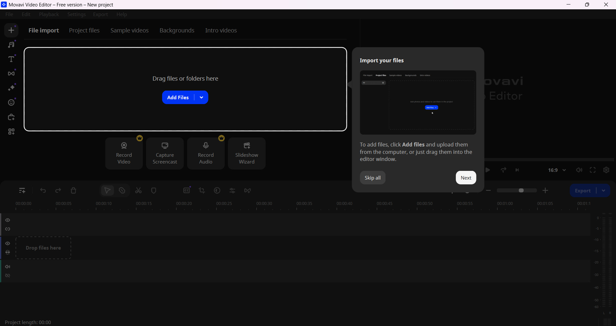Screen dimensions: 616x326
Task: Open the Color adjustments tool
Action: [217, 191]
